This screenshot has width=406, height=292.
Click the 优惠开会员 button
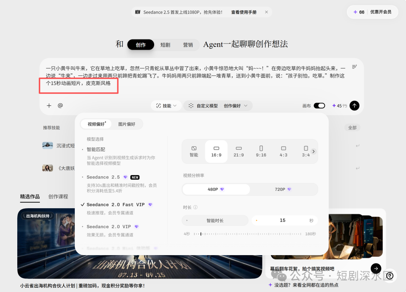click(x=380, y=12)
